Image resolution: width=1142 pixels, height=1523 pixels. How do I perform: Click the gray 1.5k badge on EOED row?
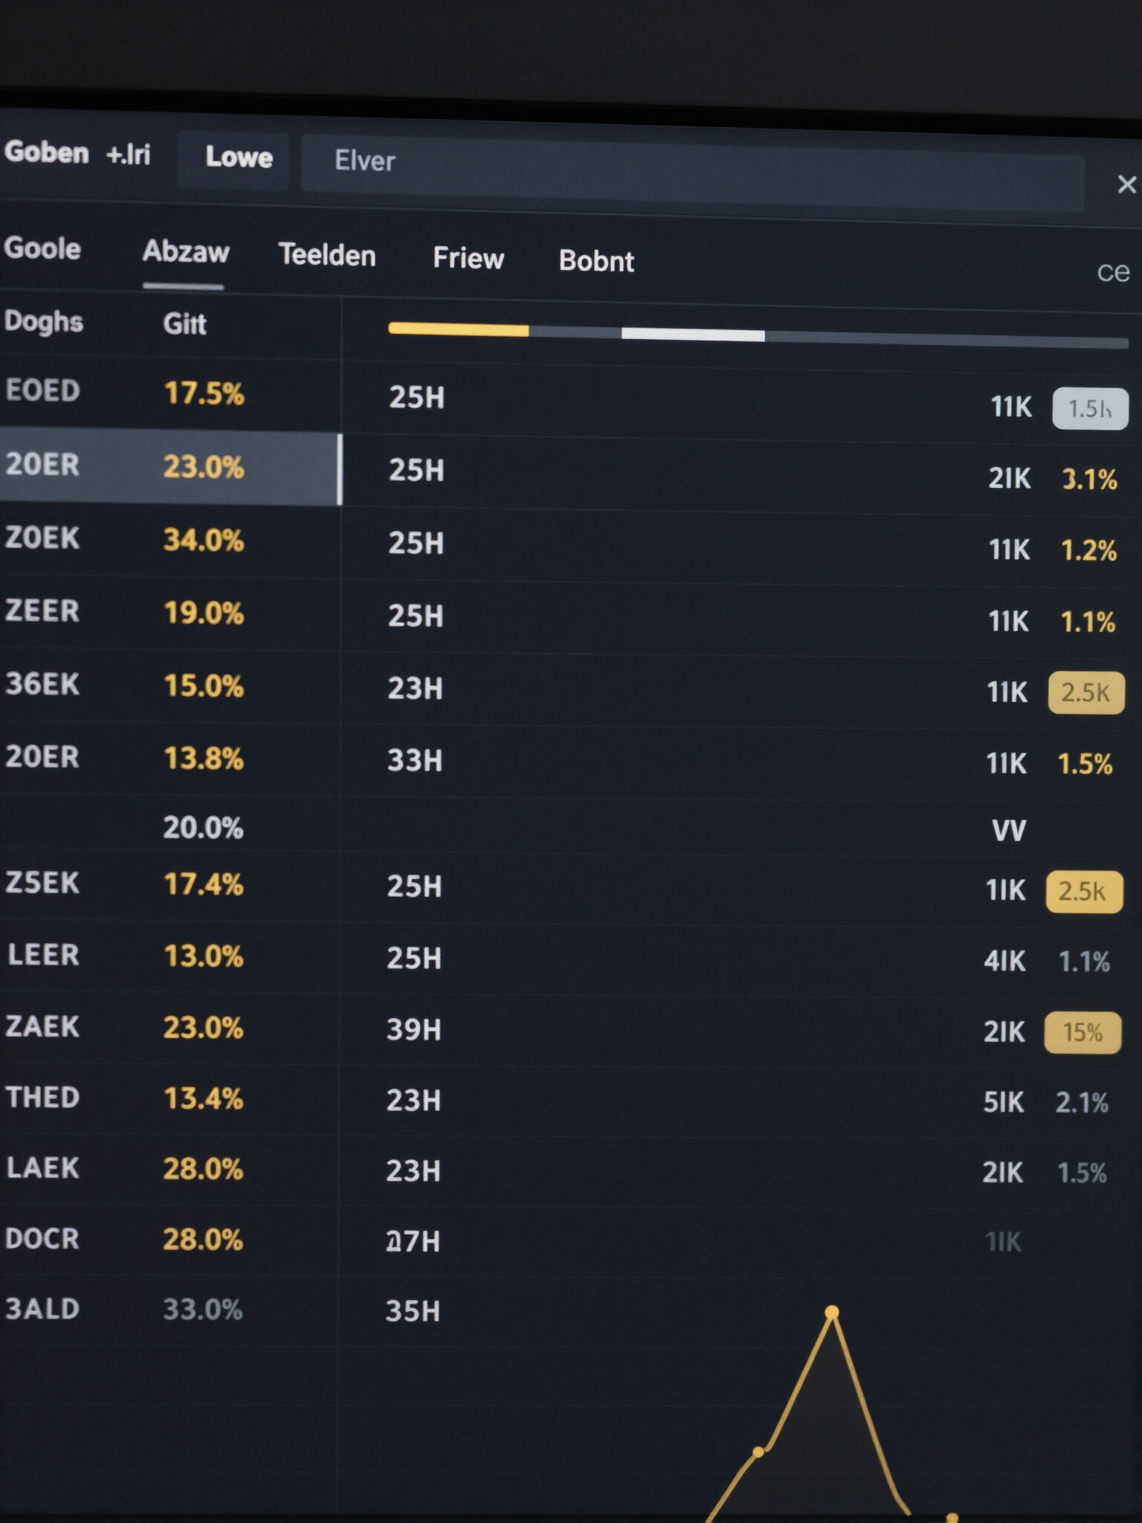[x=1089, y=408]
